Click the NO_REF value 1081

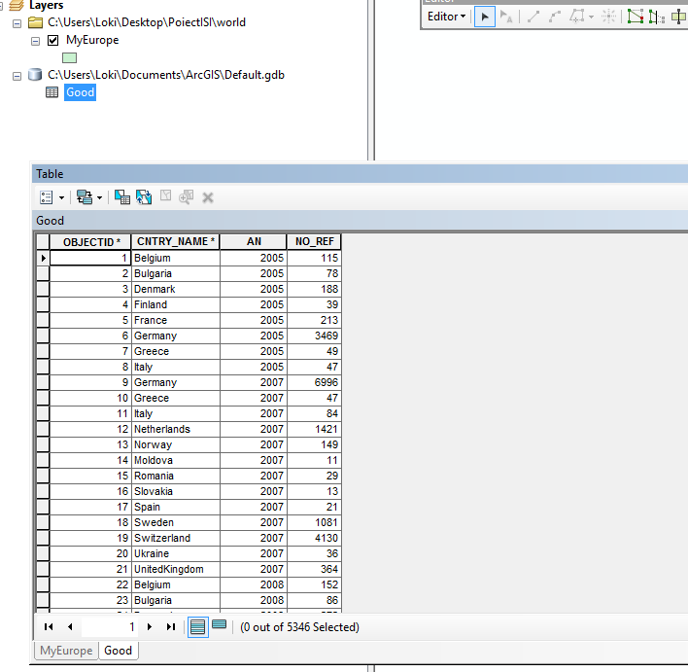[314, 522]
